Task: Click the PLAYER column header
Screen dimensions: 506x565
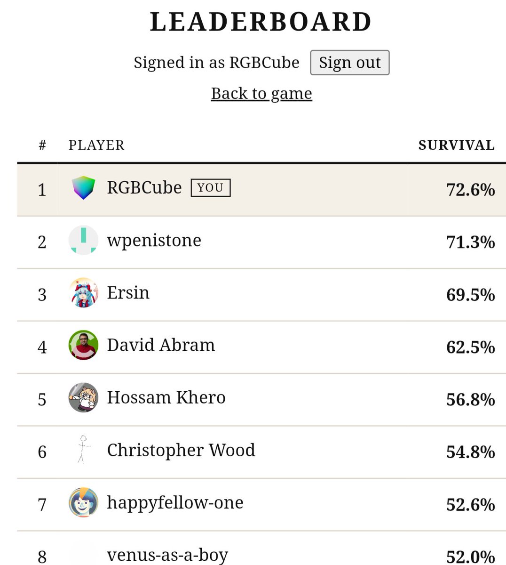Action: (96, 145)
